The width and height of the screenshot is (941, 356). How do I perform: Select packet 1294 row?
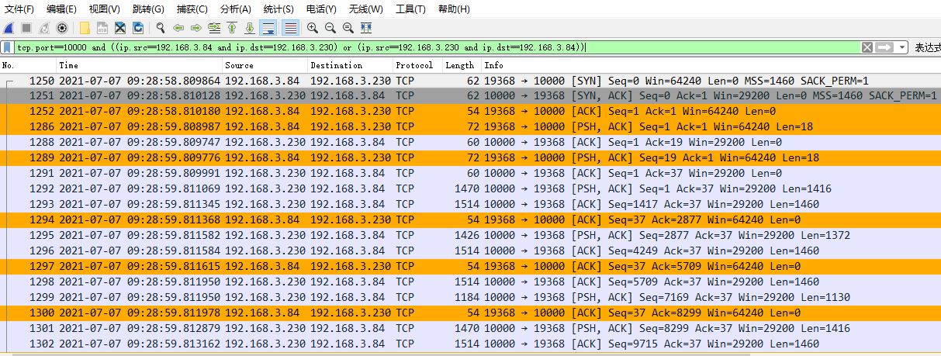(470, 220)
